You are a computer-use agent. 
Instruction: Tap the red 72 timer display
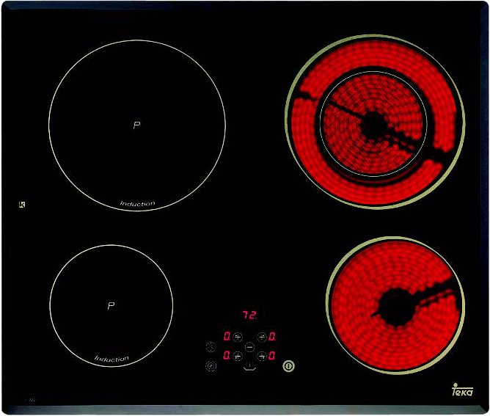(x=250, y=315)
